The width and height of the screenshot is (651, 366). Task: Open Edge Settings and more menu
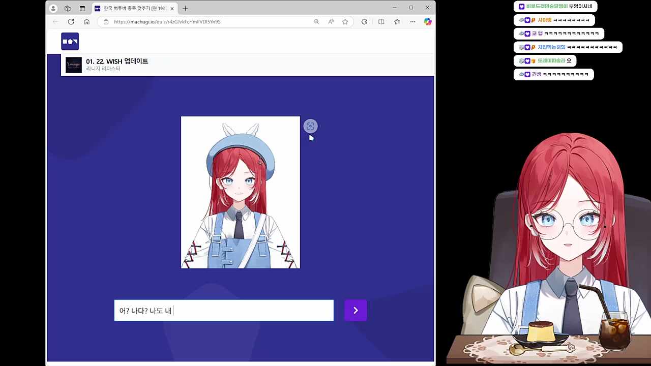(412, 22)
